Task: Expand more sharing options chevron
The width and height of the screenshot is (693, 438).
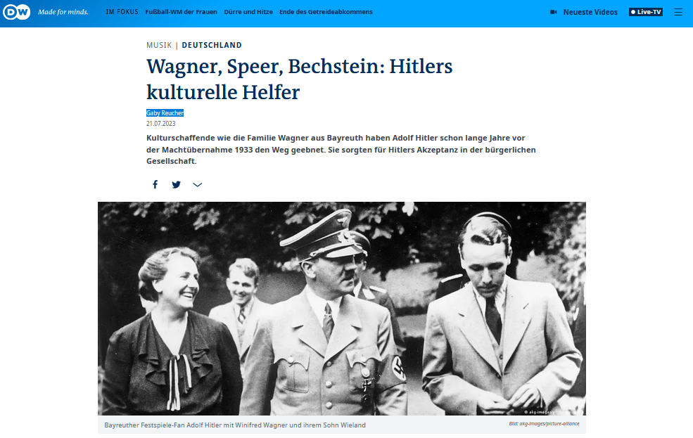Action: [x=198, y=185]
